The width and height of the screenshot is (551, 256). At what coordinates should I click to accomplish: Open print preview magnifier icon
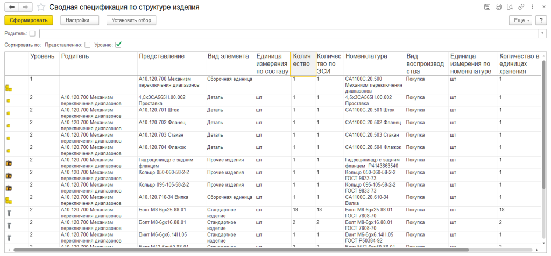click(x=510, y=7)
